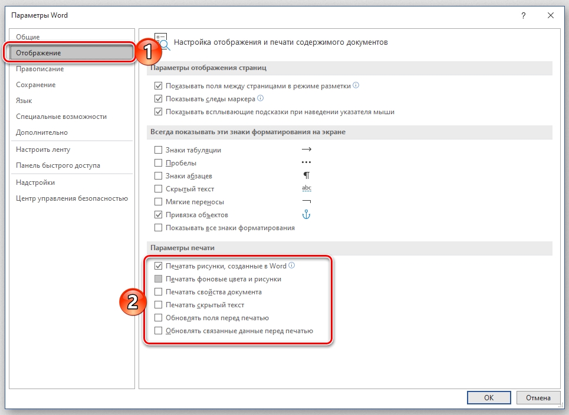Uncheck Привязка объектов checkbox
The height and width of the screenshot is (415, 569).
tap(158, 215)
